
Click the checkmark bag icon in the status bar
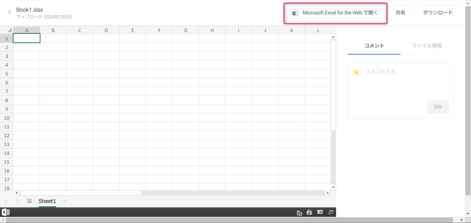coord(309,212)
